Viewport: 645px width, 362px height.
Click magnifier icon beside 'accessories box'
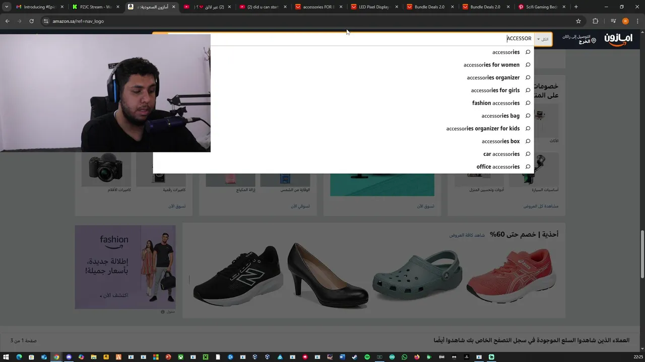[528, 141]
